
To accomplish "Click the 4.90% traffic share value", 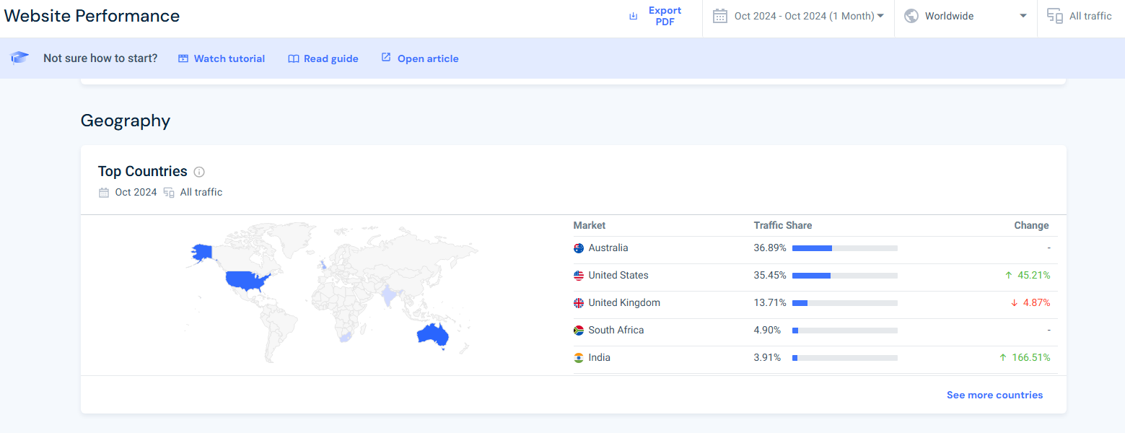I will coord(768,330).
